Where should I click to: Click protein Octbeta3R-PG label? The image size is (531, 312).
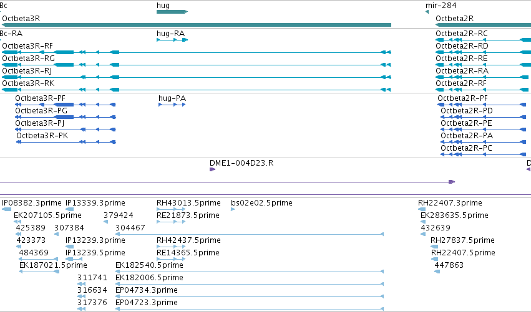pyautogui.click(x=41, y=111)
